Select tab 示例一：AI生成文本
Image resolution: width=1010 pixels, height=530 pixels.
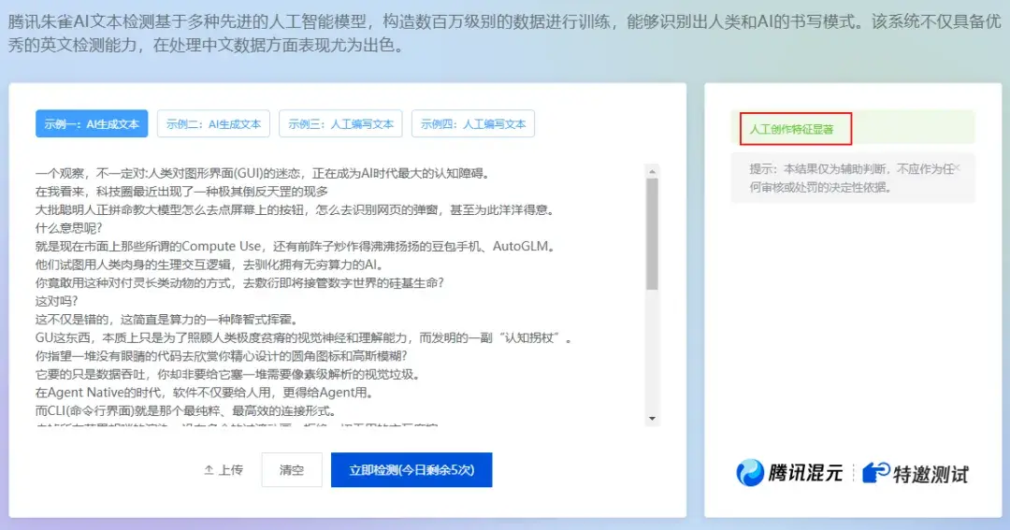point(92,123)
